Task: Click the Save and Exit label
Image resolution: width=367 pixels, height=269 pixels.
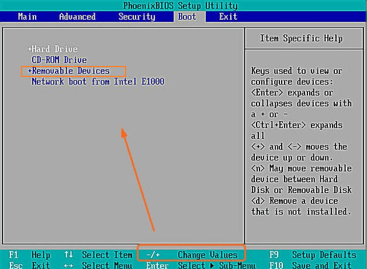Action: click(322, 265)
